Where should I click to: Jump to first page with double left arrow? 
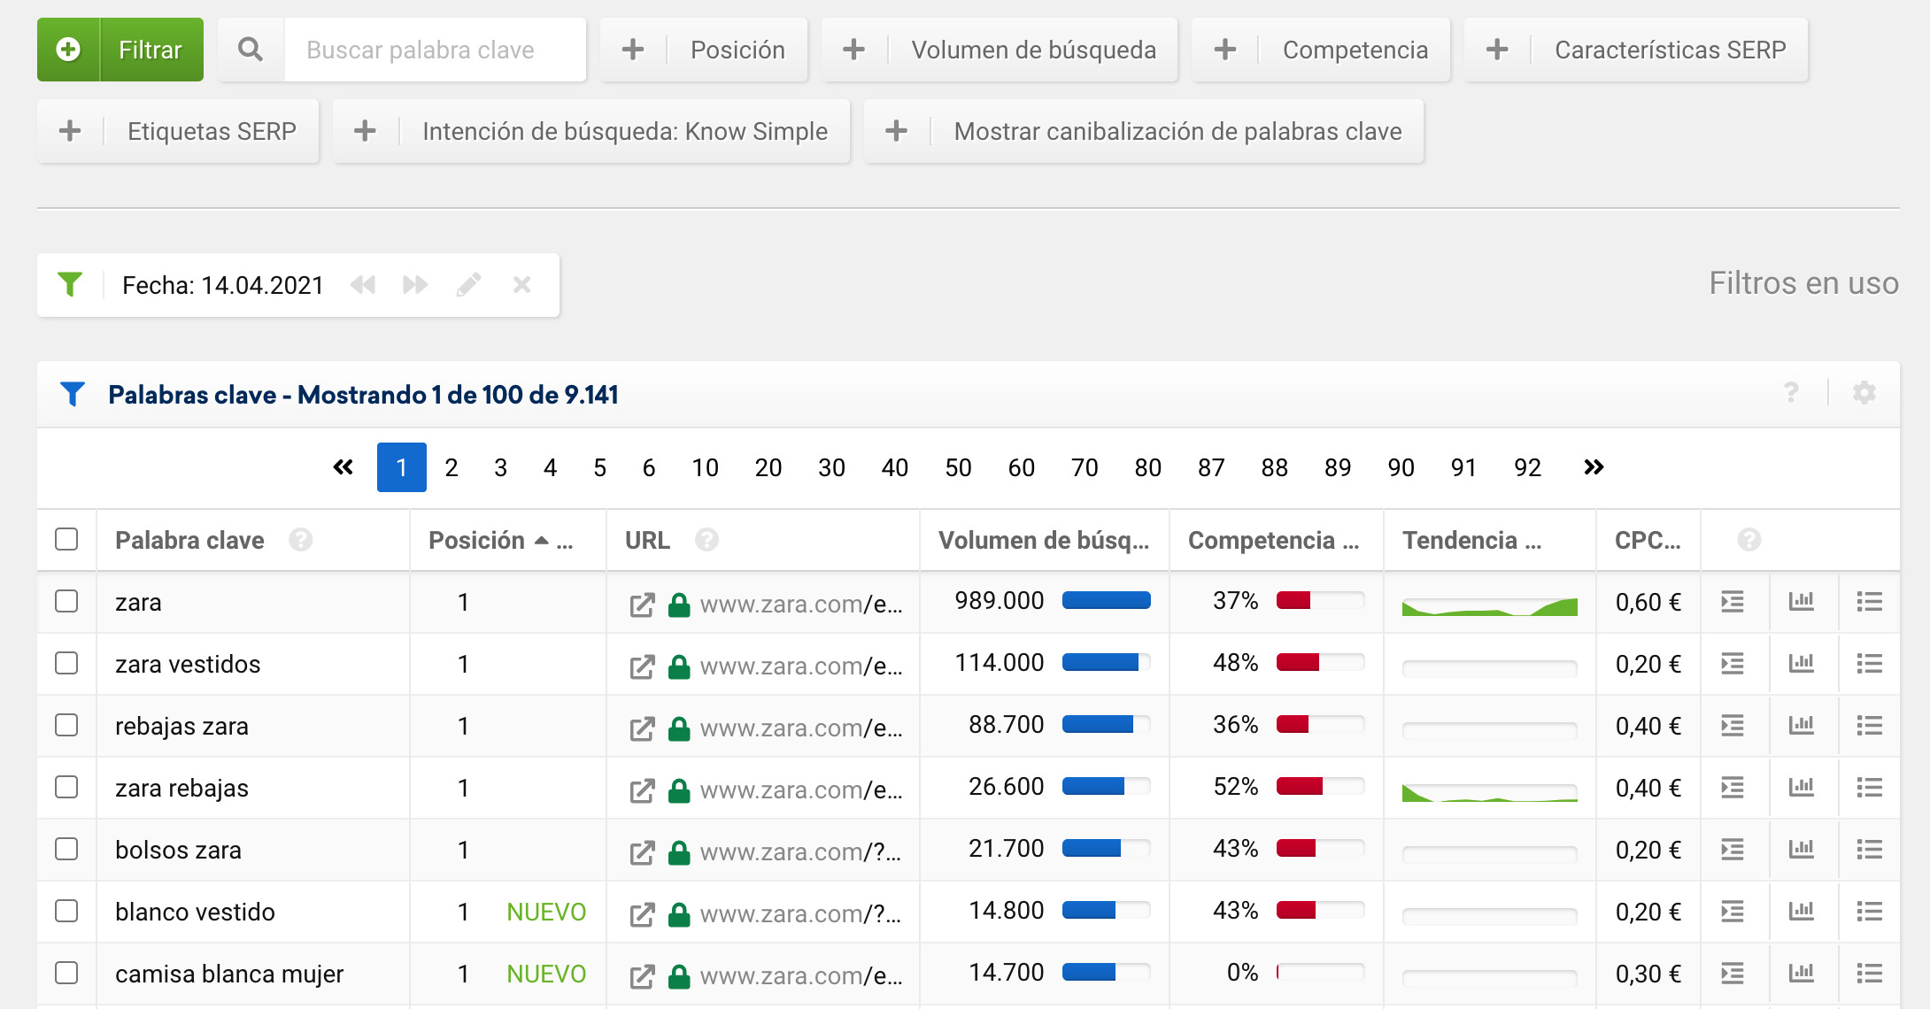[343, 466]
